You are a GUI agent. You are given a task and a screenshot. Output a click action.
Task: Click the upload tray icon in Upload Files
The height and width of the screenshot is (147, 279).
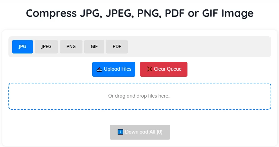[x=99, y=69]
